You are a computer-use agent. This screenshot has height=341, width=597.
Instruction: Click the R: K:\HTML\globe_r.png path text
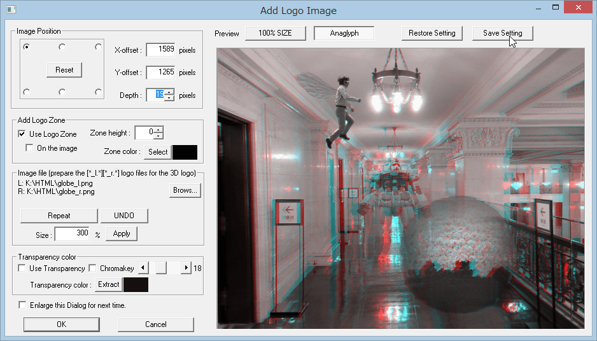(x=57, y=192)
